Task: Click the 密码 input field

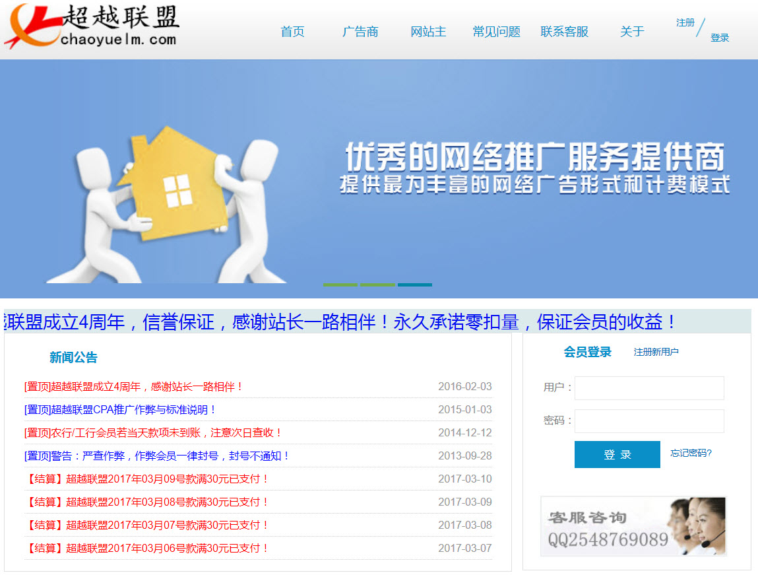Action: click(x=648, y=421)
